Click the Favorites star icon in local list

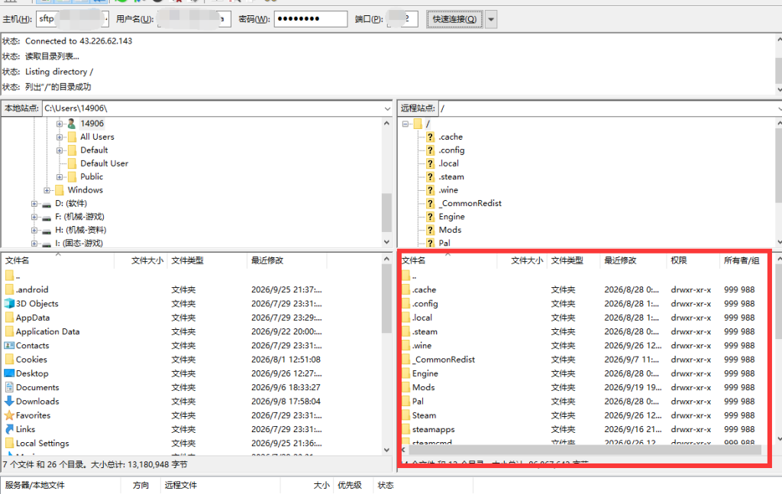(9, 415)
